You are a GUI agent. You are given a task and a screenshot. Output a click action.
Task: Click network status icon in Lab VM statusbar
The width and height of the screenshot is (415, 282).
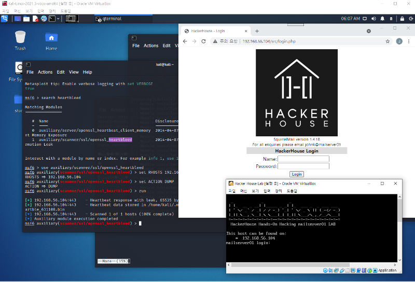(x=336, y=271)
